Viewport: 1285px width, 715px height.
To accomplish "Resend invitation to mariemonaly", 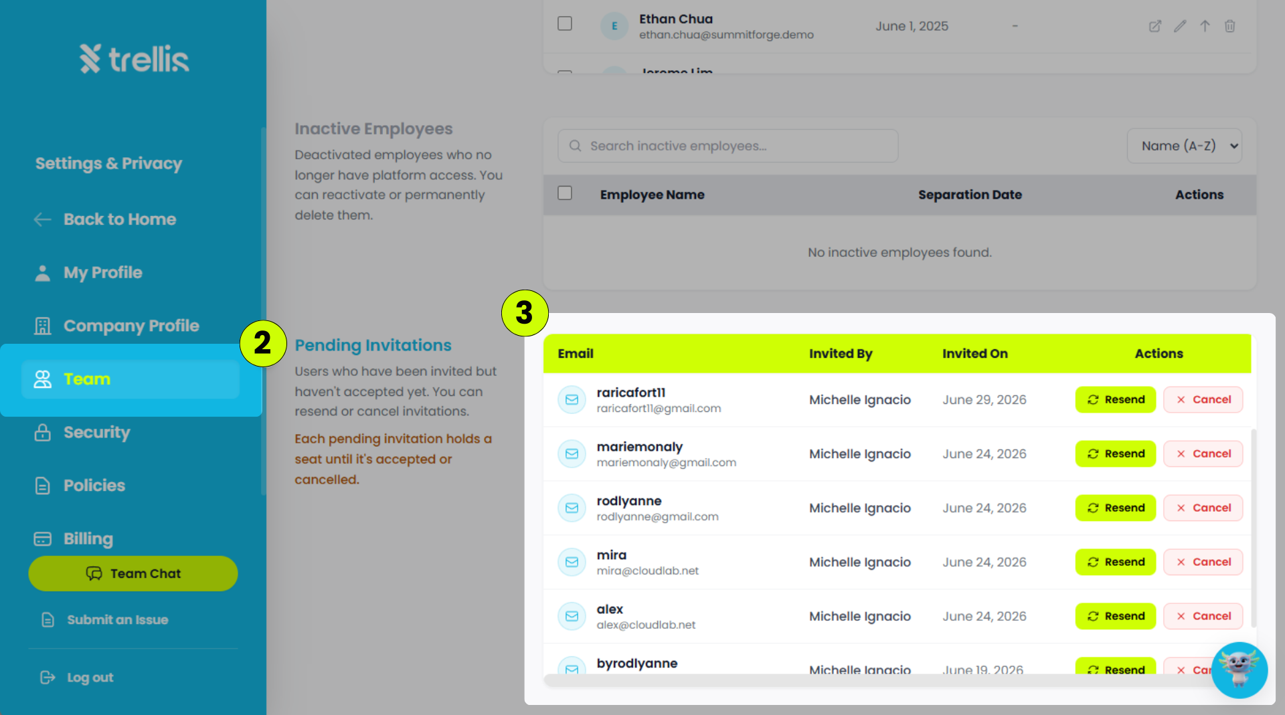I will click(1116, 453).
